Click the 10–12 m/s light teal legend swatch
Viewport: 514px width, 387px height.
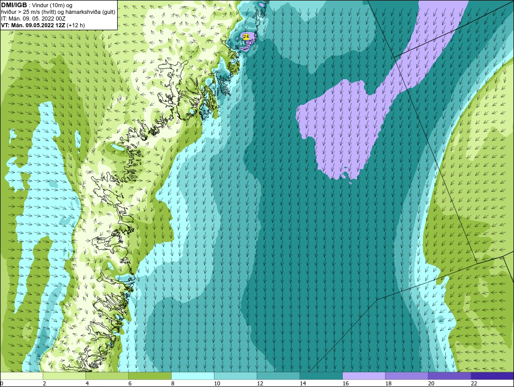[235, 376]
